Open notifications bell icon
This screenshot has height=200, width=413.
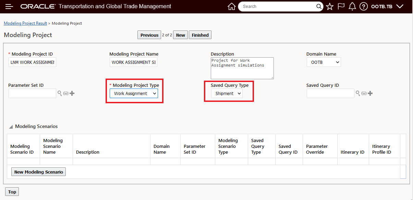[352, 7]
